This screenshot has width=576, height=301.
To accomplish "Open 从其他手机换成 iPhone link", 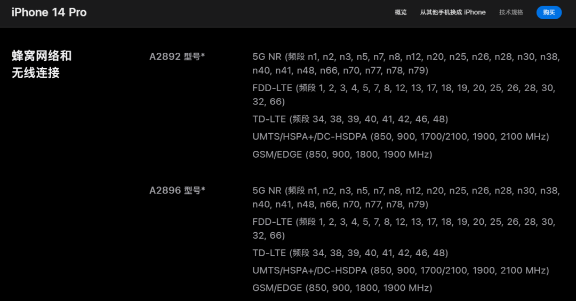I will (x=453, y=12).
